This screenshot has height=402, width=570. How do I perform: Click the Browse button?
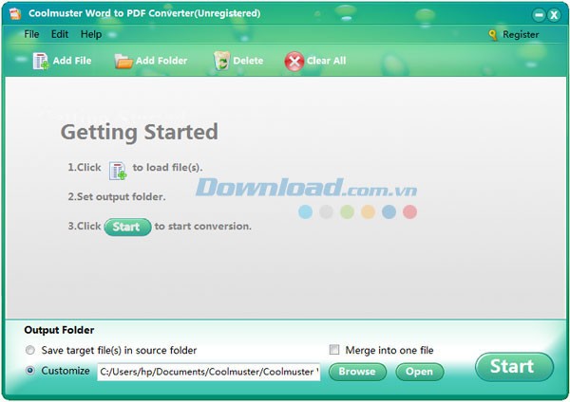[357, 372]
